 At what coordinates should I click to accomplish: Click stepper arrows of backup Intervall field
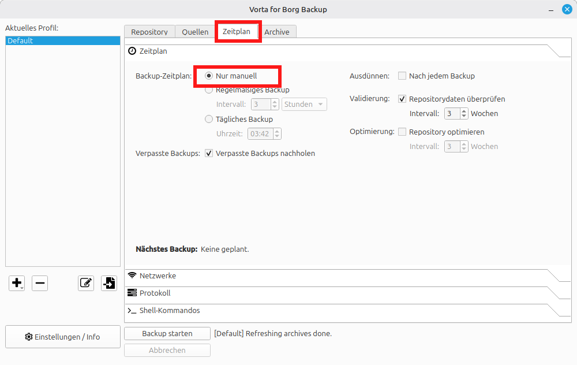click(275, 104)
